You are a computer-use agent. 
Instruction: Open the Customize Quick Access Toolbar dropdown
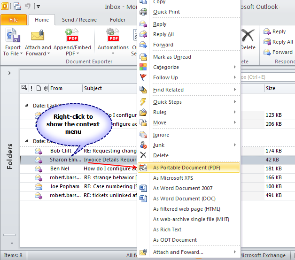[38, 7]
